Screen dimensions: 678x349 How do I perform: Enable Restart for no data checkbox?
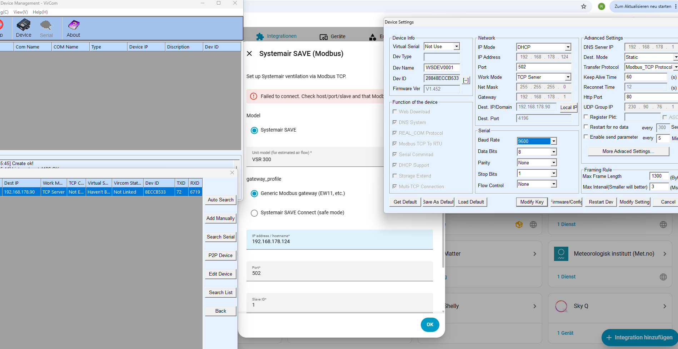(586, 127)
